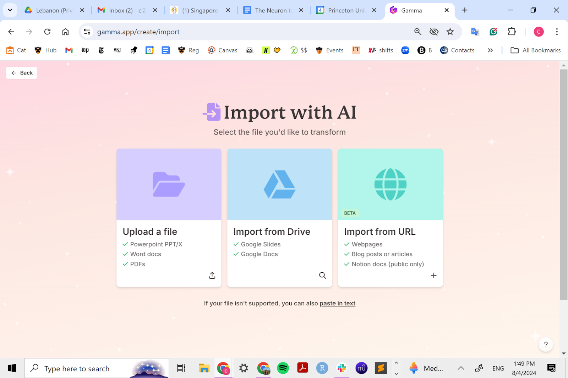Open the Events bookmark

click(329, 50)
